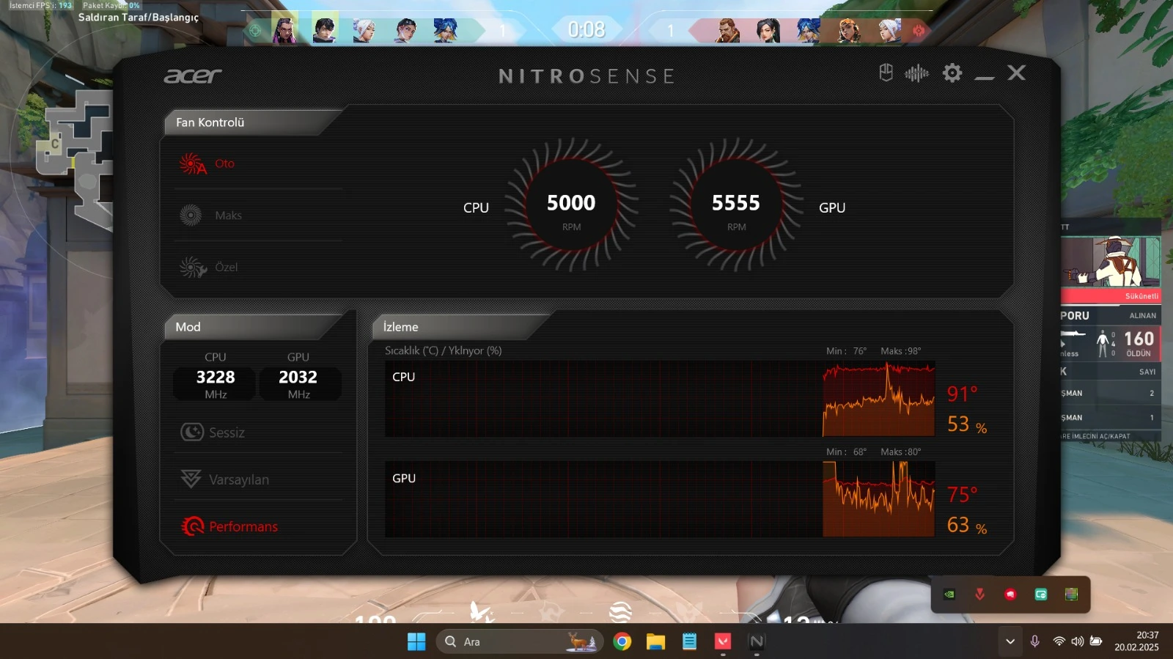Click the CPU 53 % load value
This screenshot has width=1173, height=659.
coord(967,424)
